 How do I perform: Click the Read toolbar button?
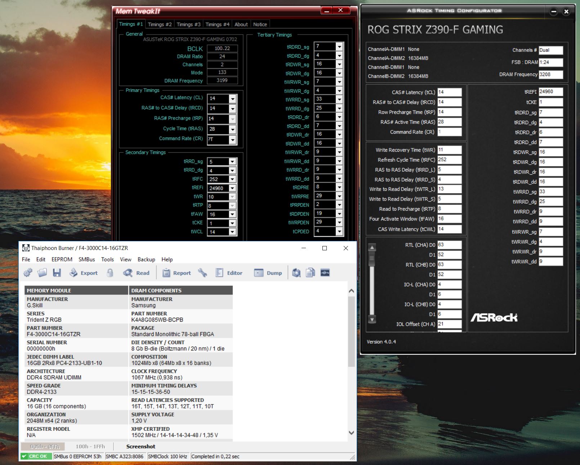[x=136, y=273]
